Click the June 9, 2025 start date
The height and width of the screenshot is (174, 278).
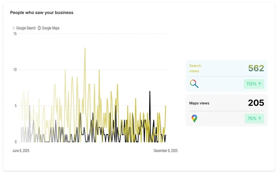coord(21,151)
